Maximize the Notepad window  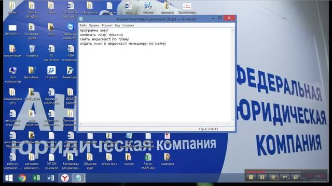point(220,18)
